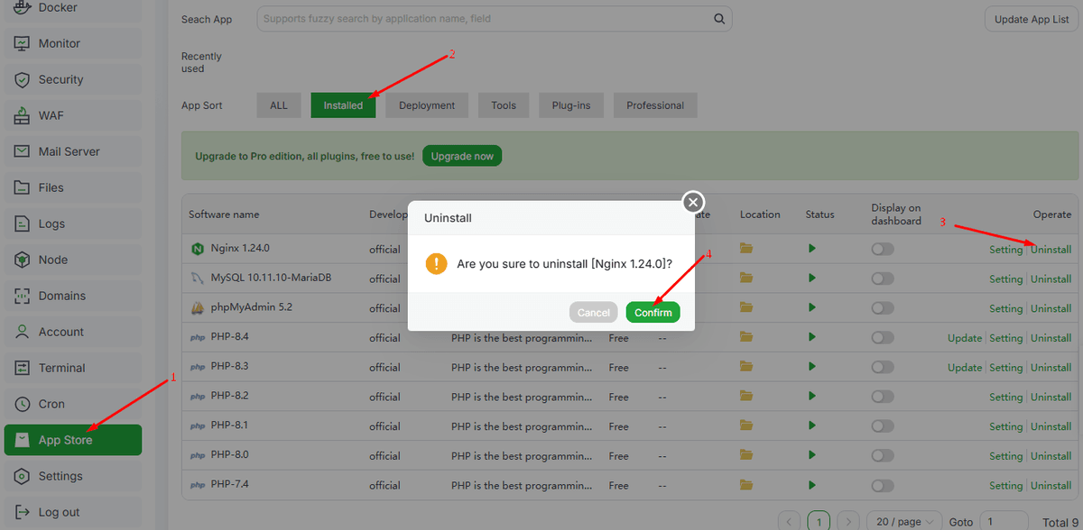Viewport: 1083px width, 530px height.
Task: Click the Terminal sidebar icon
Action: coord(23,368)
